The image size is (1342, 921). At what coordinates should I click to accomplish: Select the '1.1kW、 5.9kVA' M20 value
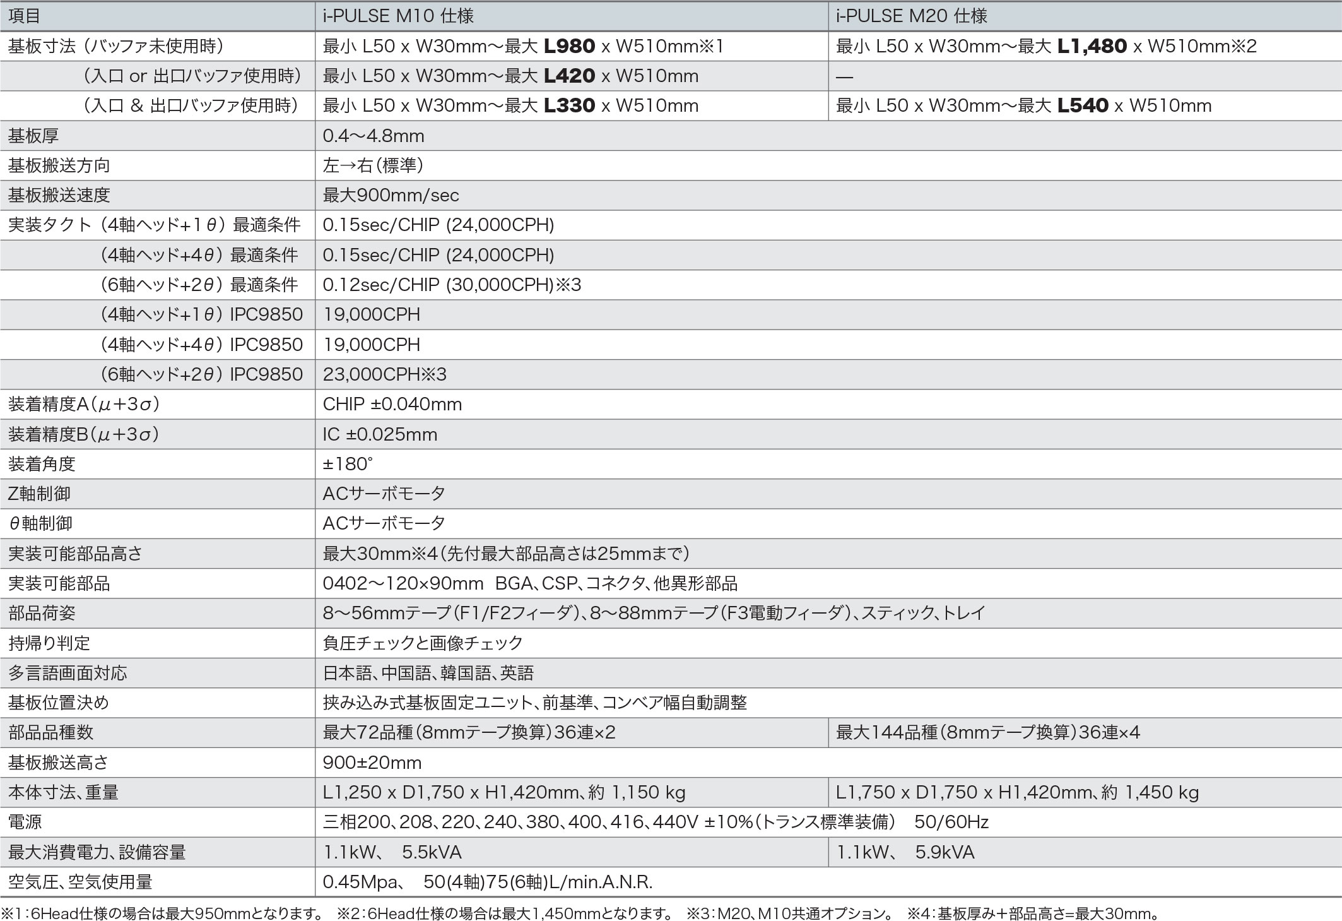pos(906,852)
